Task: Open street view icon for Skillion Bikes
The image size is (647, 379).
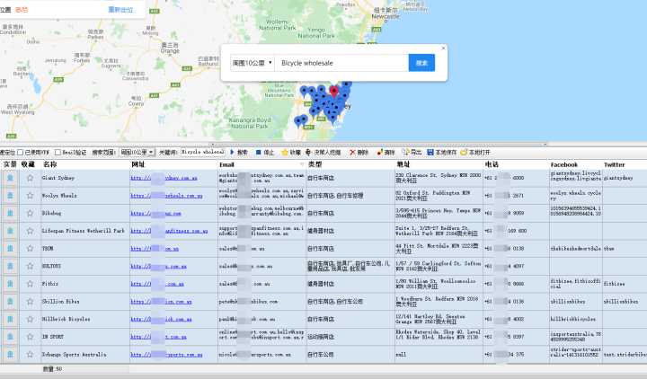Action: click(x=10, y=302)
